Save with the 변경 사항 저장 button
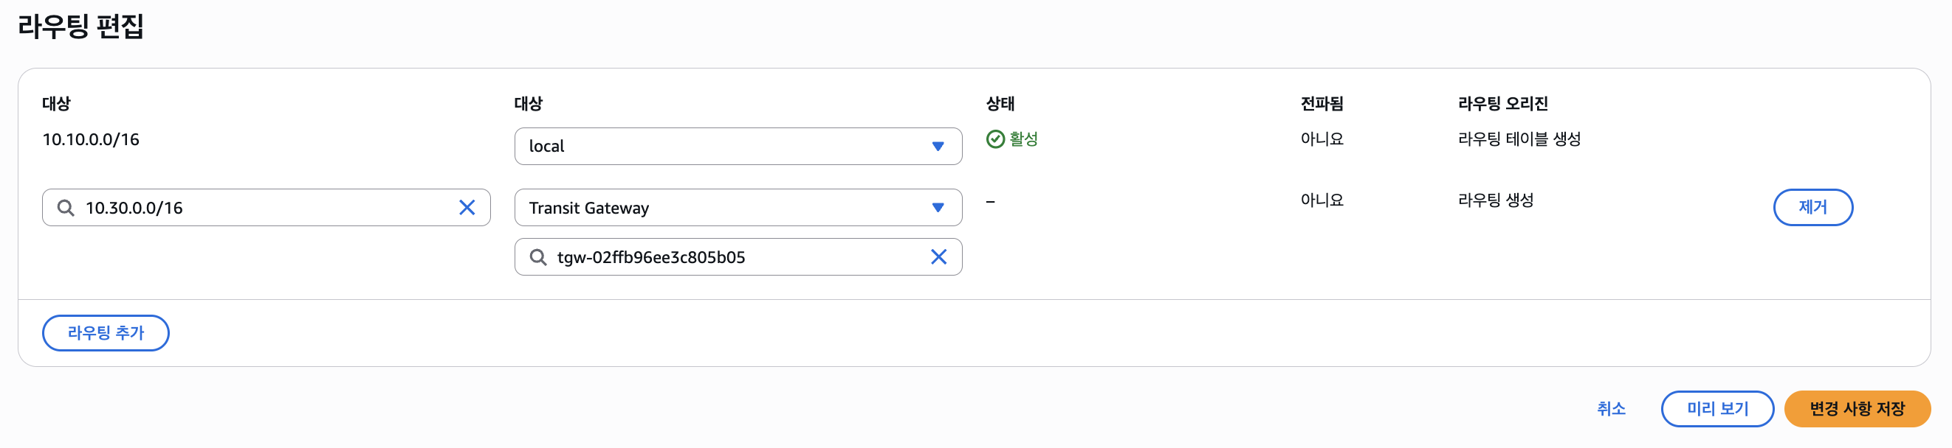This screenshot has width=1952, height=448. coord(1857,409)
